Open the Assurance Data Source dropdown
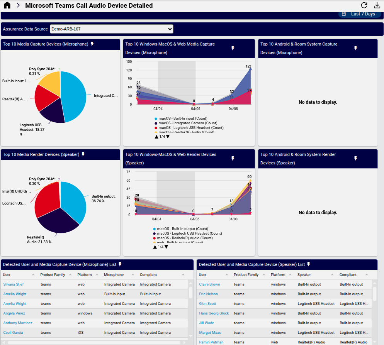This screenshot has height=345, width=384. coord(111,29)
